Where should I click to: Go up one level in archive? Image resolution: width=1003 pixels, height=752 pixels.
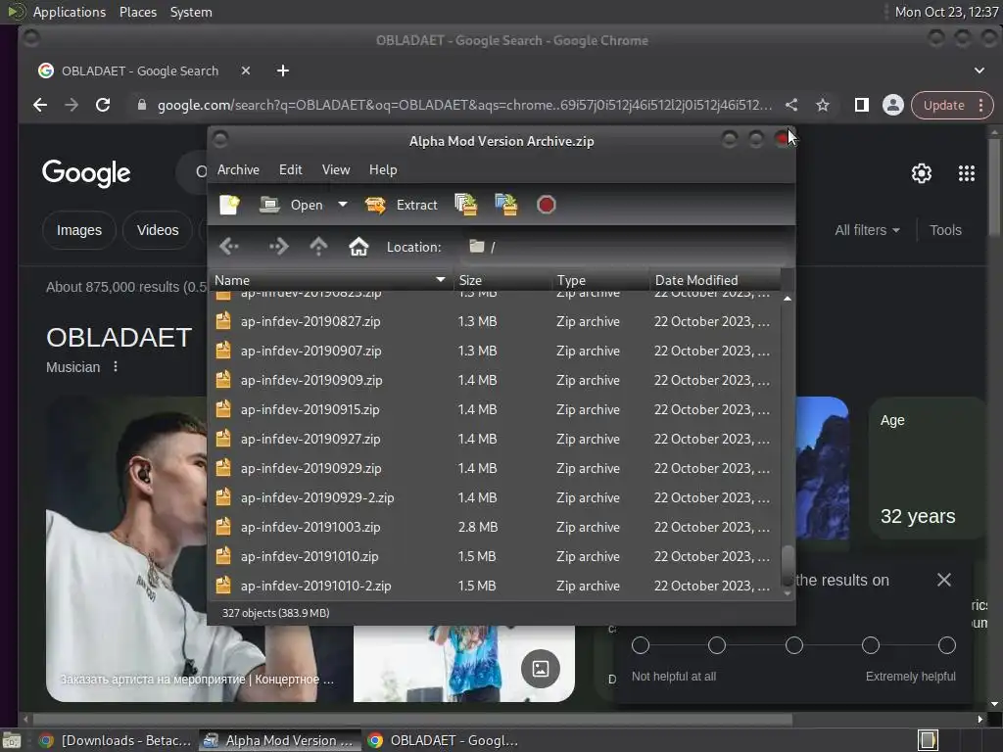[x=318, y=246]
